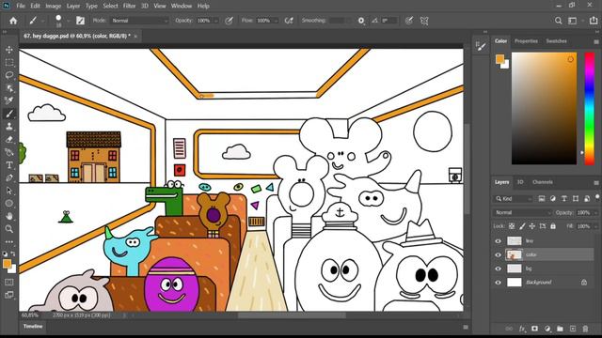Go to the Home screen
This screenshot has width=602, height=338.
pos(13,21)
